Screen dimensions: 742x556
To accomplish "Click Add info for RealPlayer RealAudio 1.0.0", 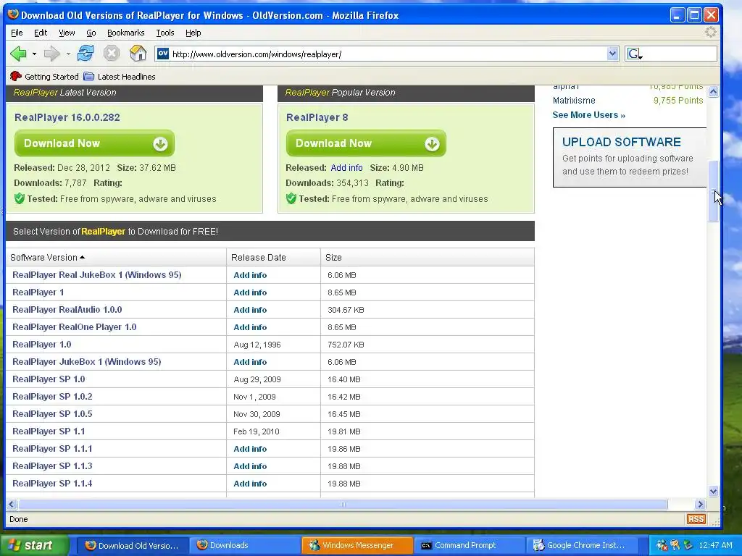I will click(x=250, y=310).
